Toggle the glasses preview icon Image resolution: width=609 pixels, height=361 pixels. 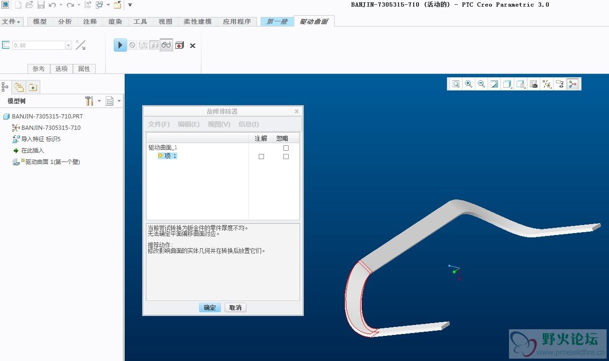point(166,45)
